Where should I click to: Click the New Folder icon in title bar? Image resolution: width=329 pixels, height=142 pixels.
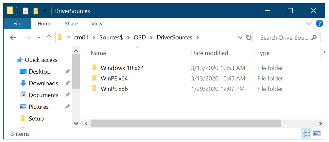coord(36,11)
